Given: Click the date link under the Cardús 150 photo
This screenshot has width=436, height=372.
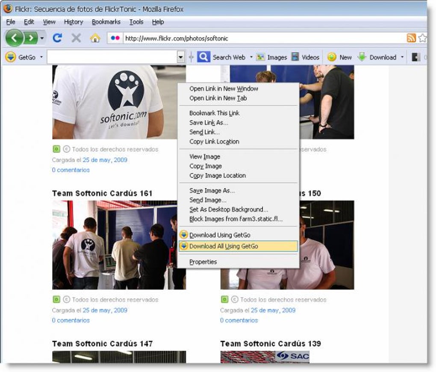Looking at the screenshot, I should [x=273, y=310].
